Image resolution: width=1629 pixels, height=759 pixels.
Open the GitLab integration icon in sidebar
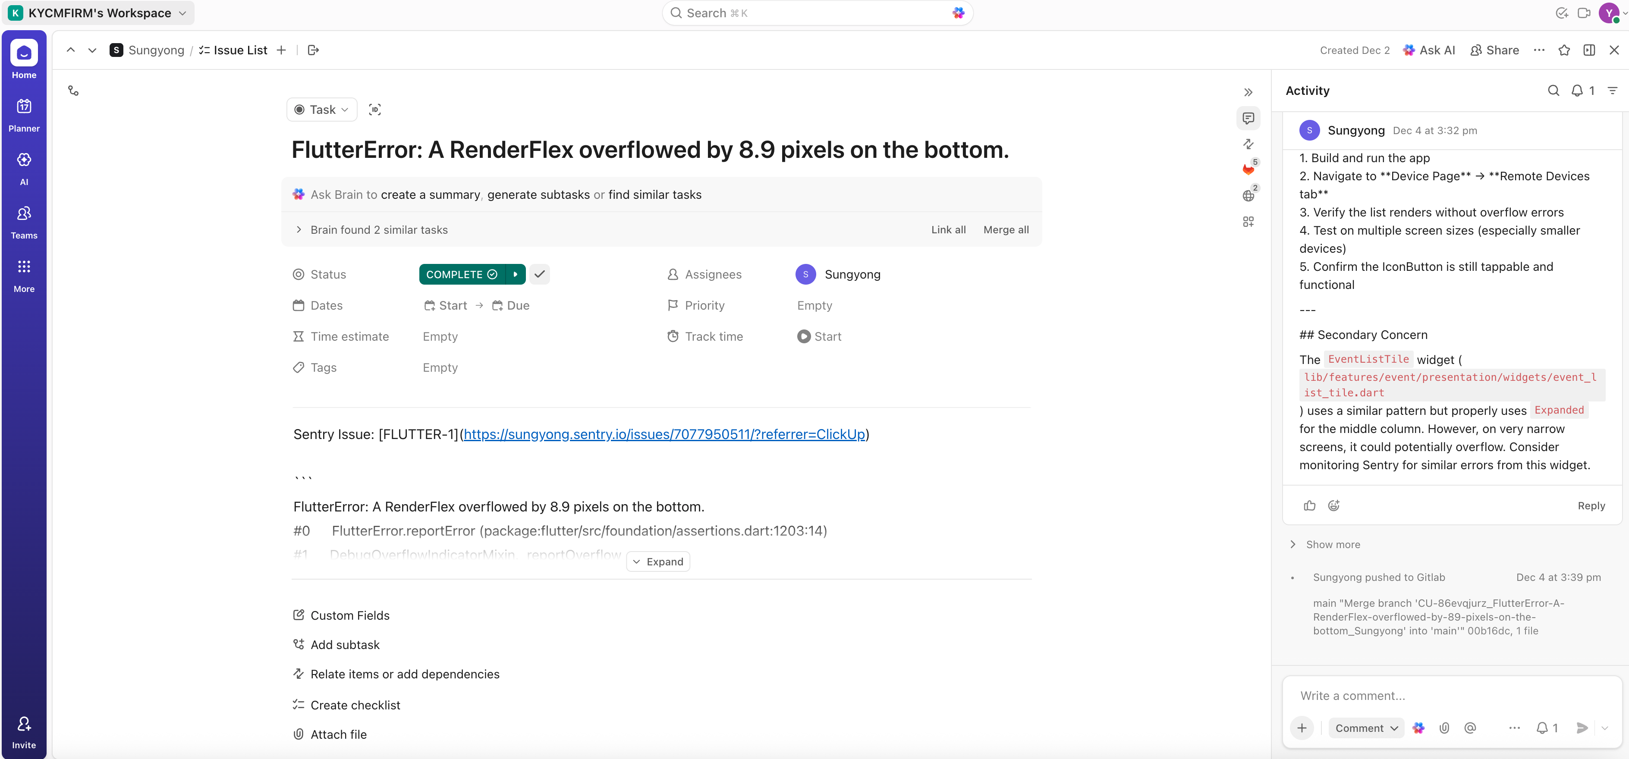point(1248,169)
